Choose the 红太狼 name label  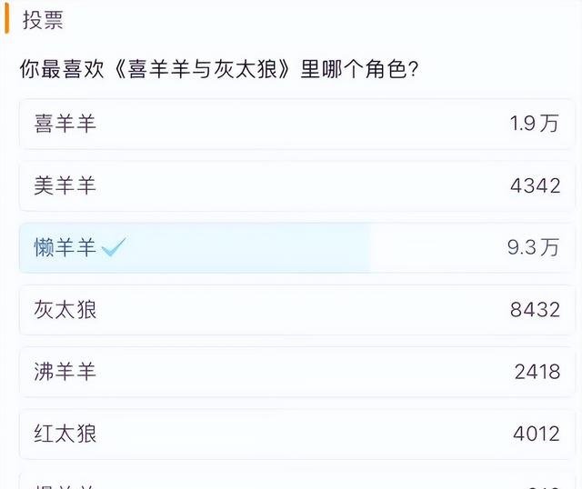click(65, 434)
